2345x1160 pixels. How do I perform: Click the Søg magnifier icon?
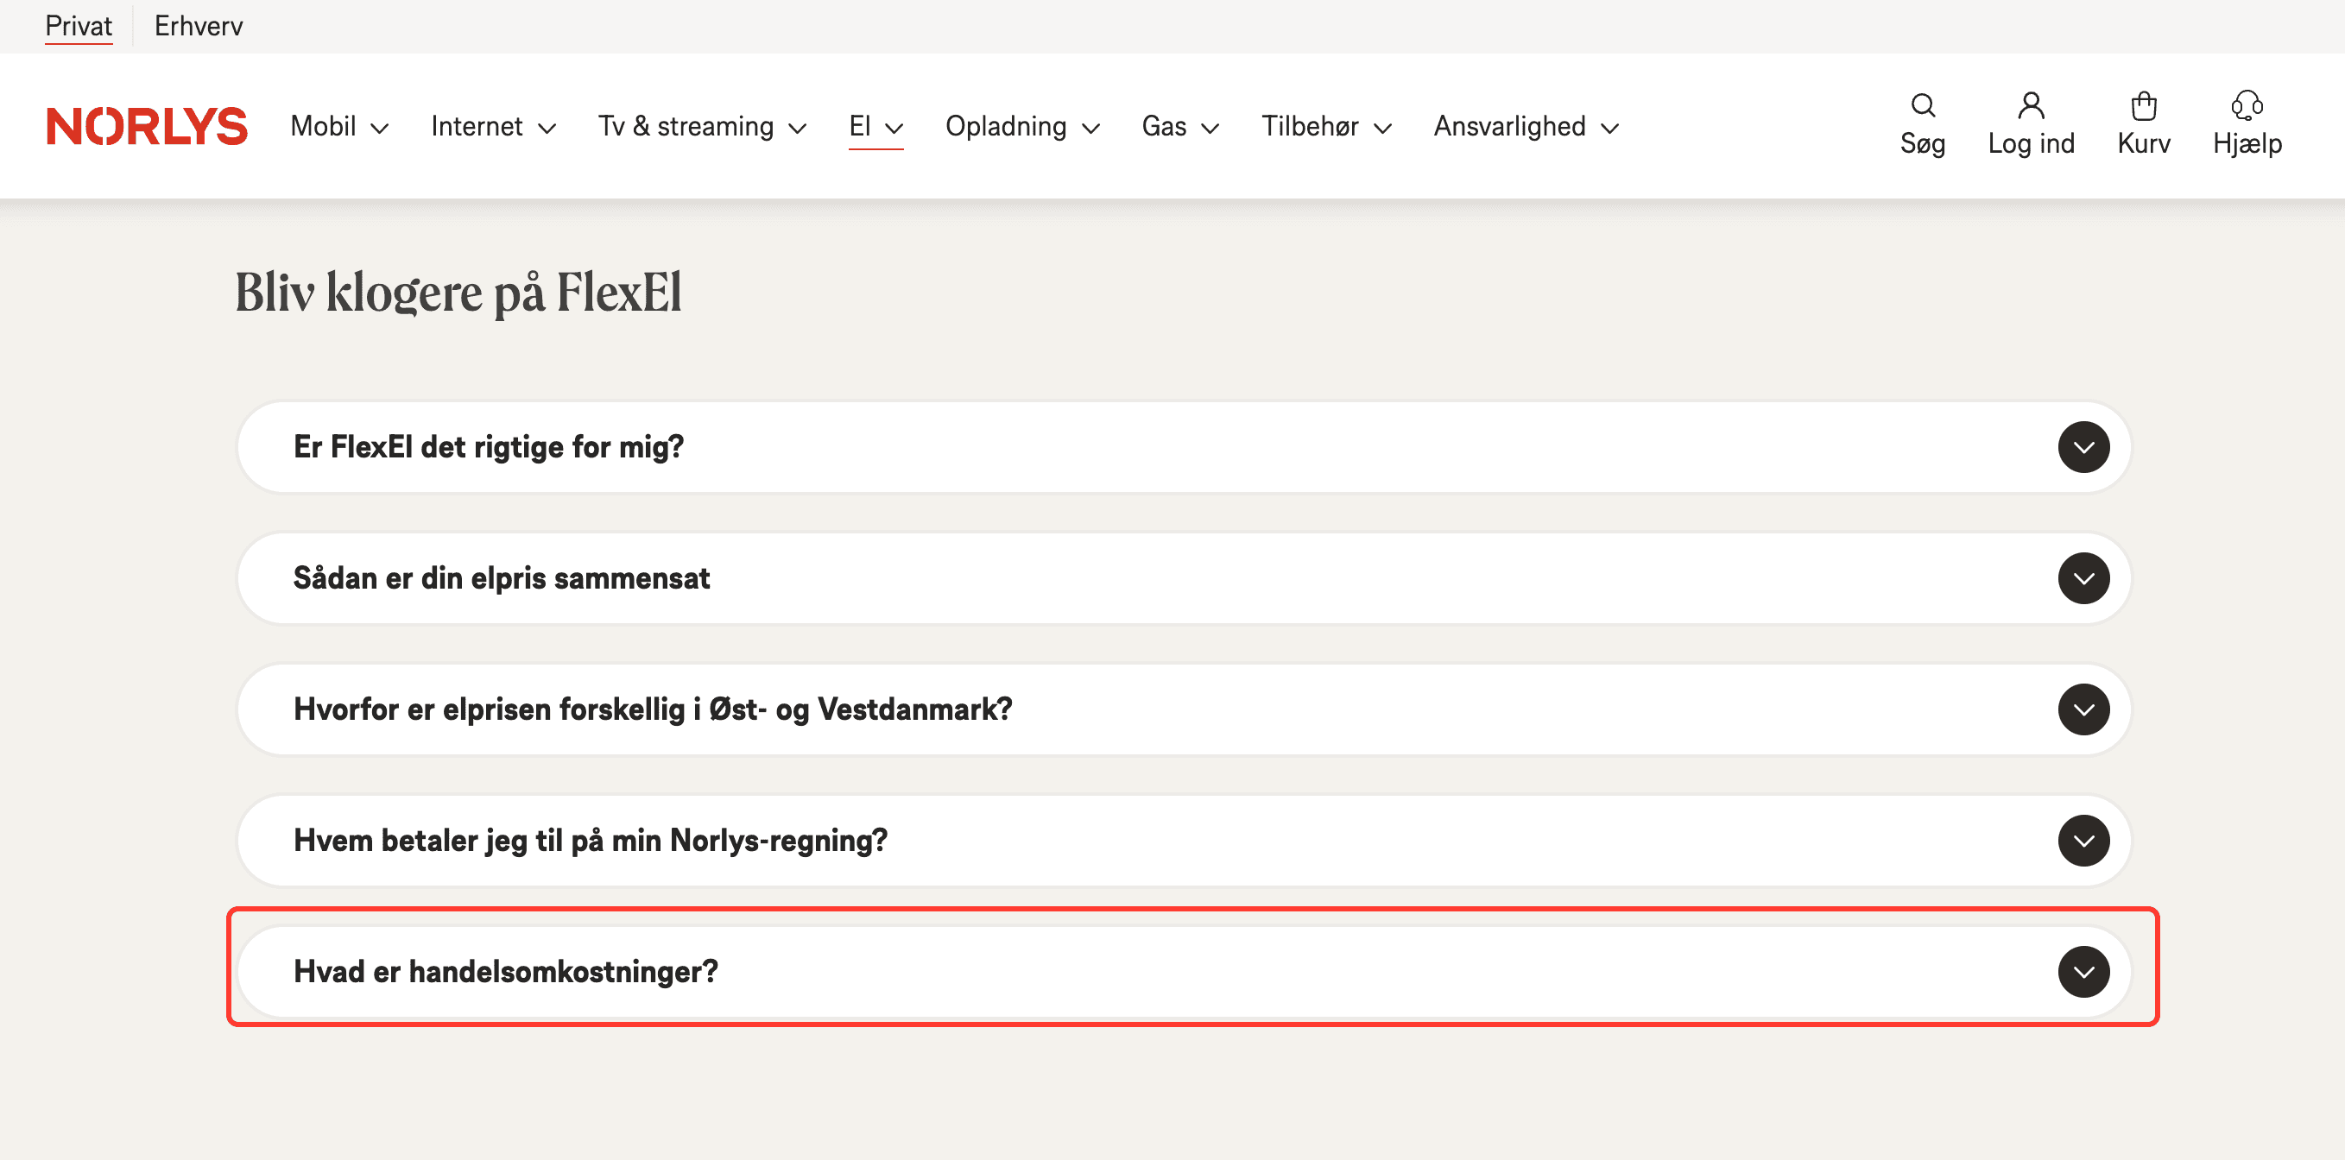pyautogui.click(x=1922, y=106)
